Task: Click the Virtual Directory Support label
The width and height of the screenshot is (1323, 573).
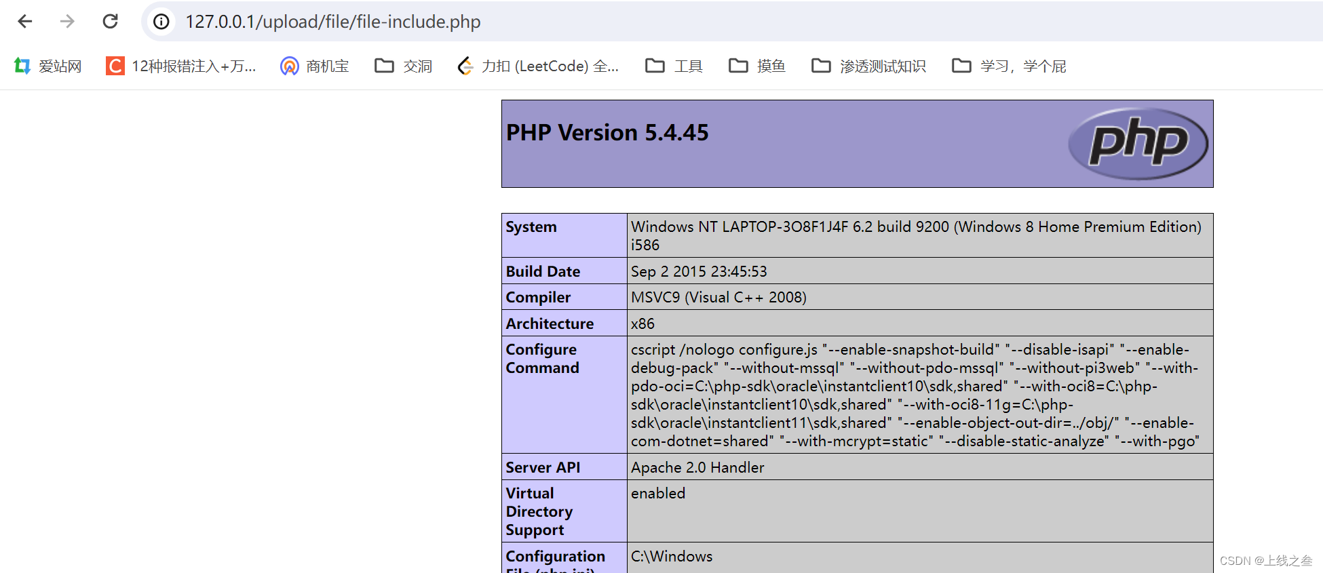Action: click(539, 511)
